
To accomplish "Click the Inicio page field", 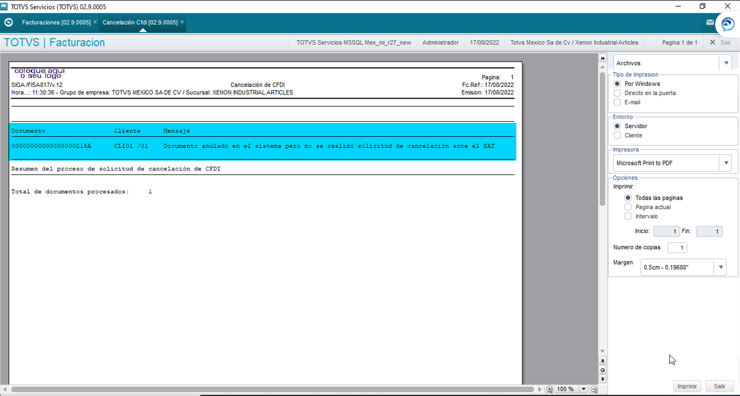I will (667, 231).
